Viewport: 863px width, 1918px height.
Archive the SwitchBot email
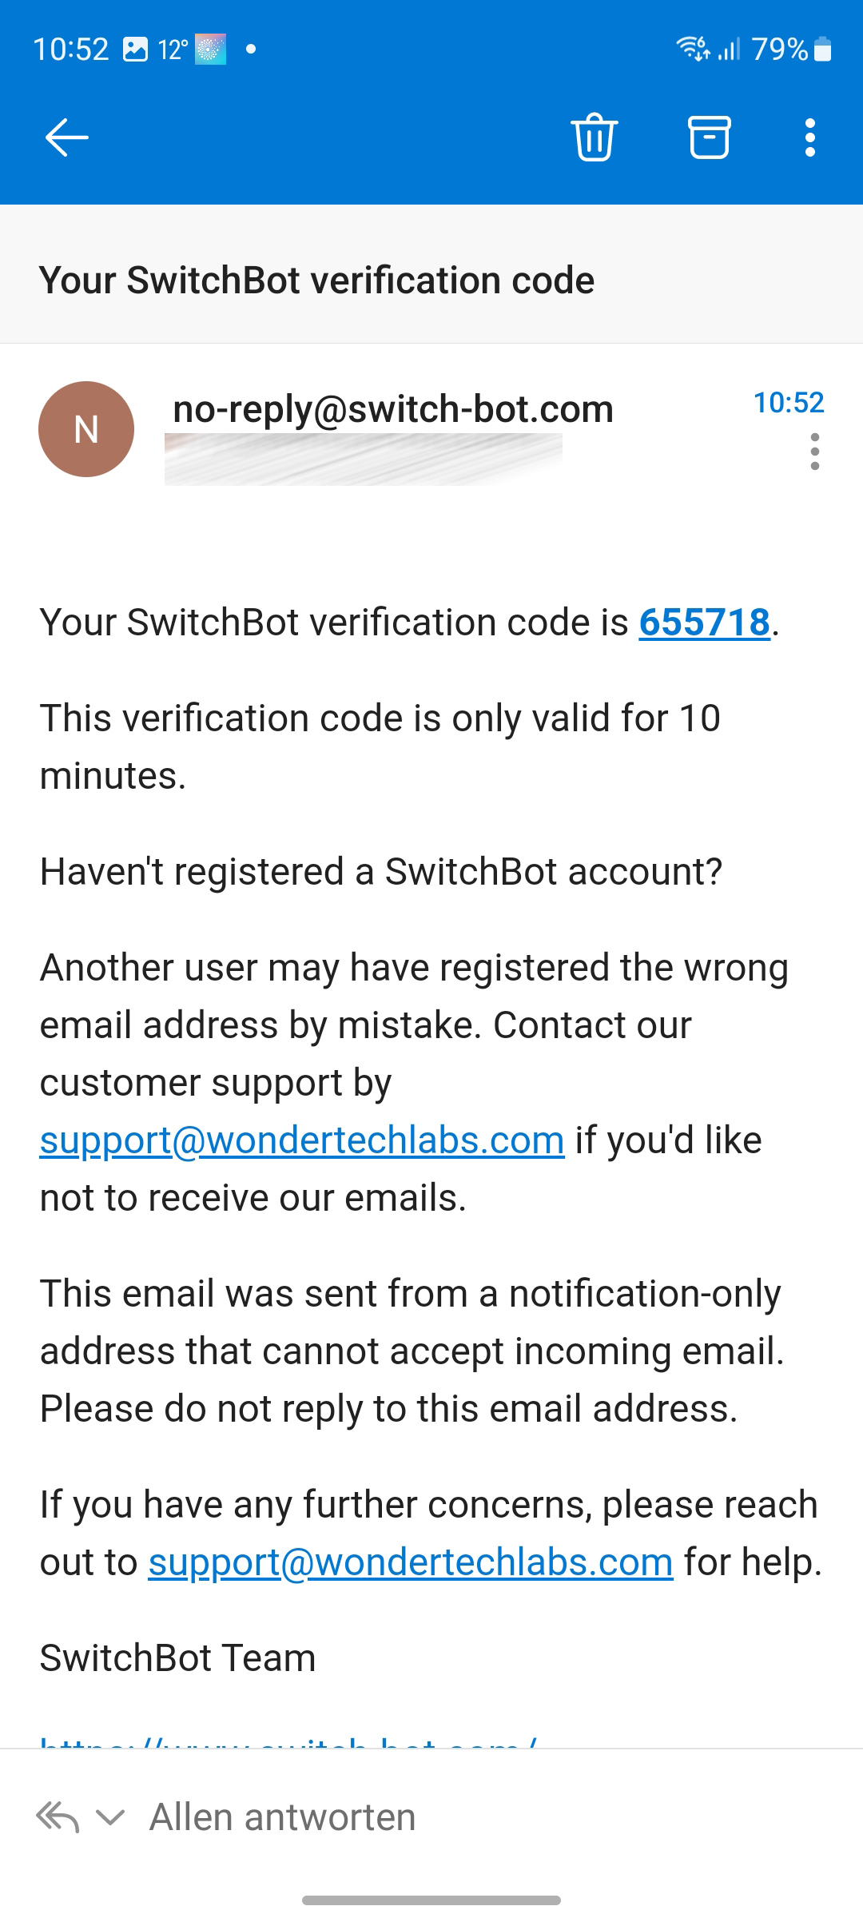tap(709, 137)
